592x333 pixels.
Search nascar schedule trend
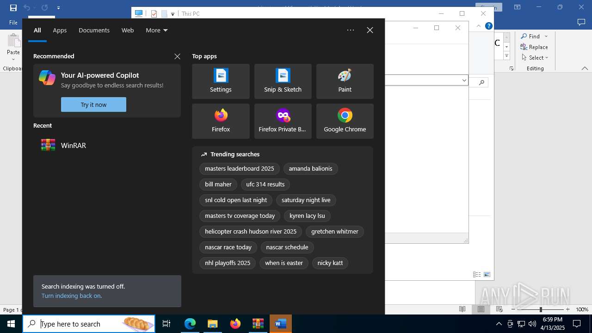pos(287,247)
